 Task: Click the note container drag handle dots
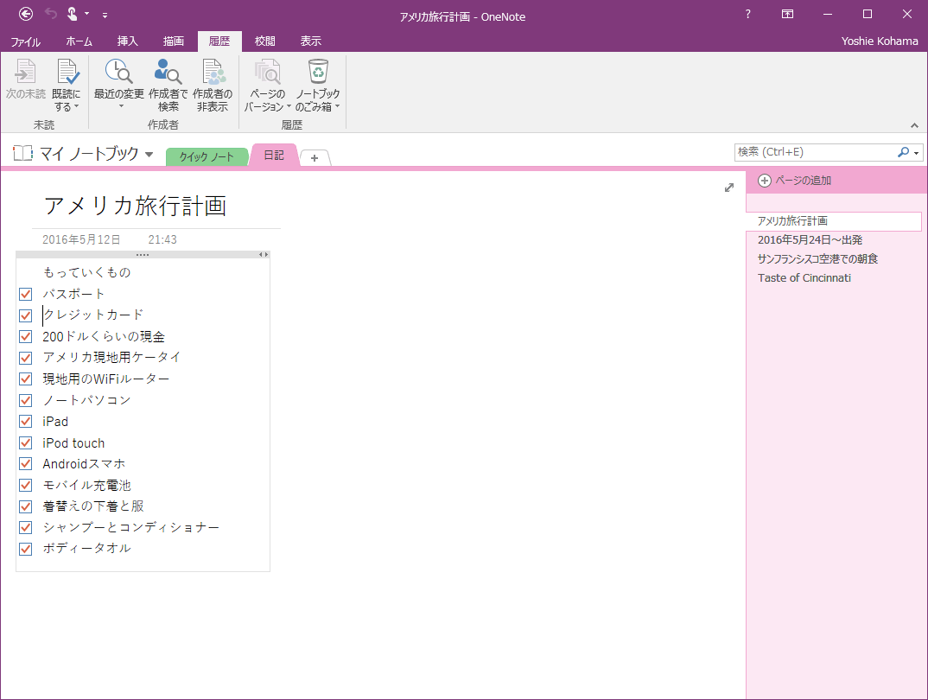tap(143, 254)
